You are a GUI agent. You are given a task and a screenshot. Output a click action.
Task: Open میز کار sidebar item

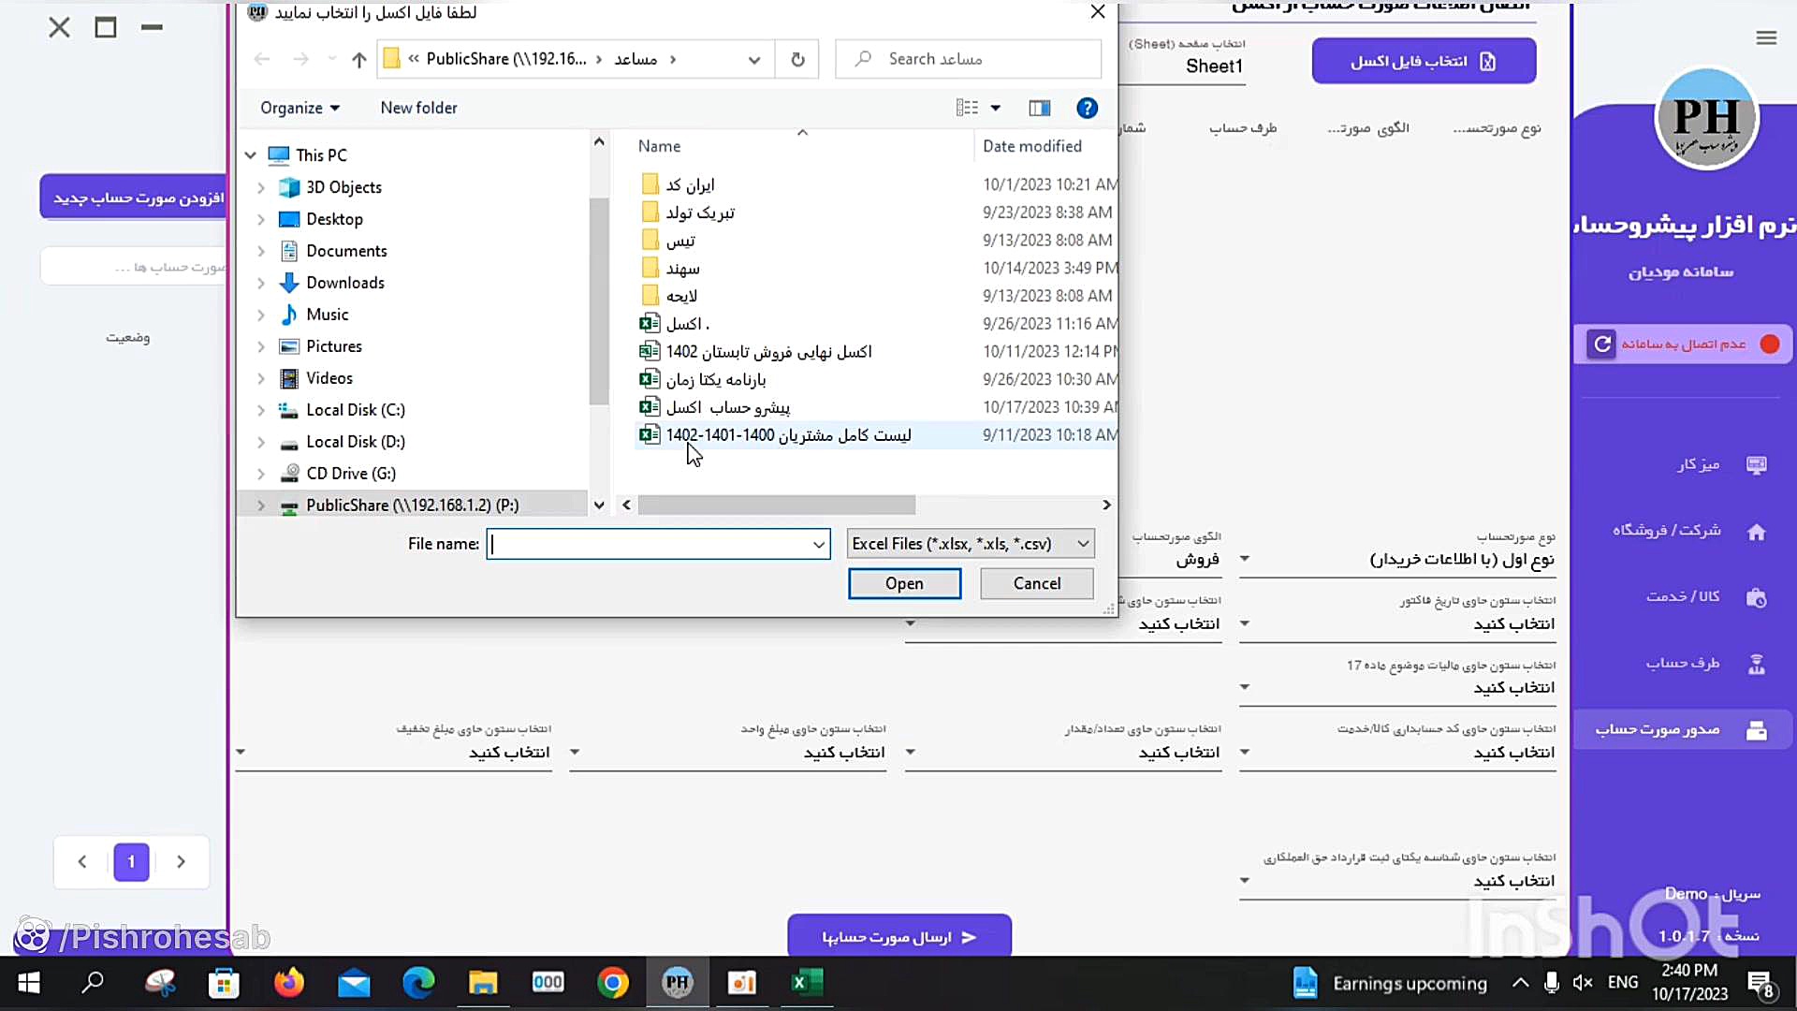(x=1720, y=464)
